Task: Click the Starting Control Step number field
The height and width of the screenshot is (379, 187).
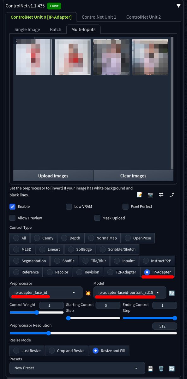Action: 108,306
